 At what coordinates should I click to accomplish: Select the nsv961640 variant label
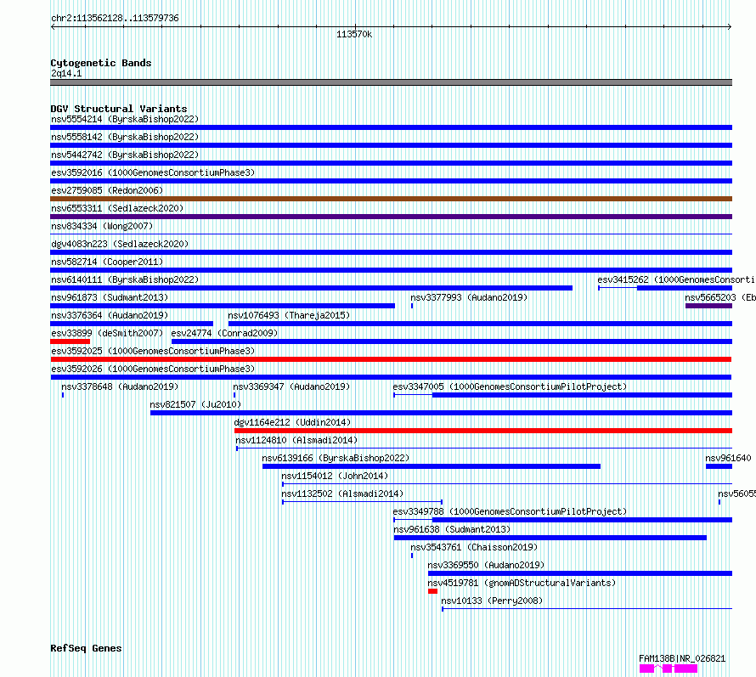728,458
